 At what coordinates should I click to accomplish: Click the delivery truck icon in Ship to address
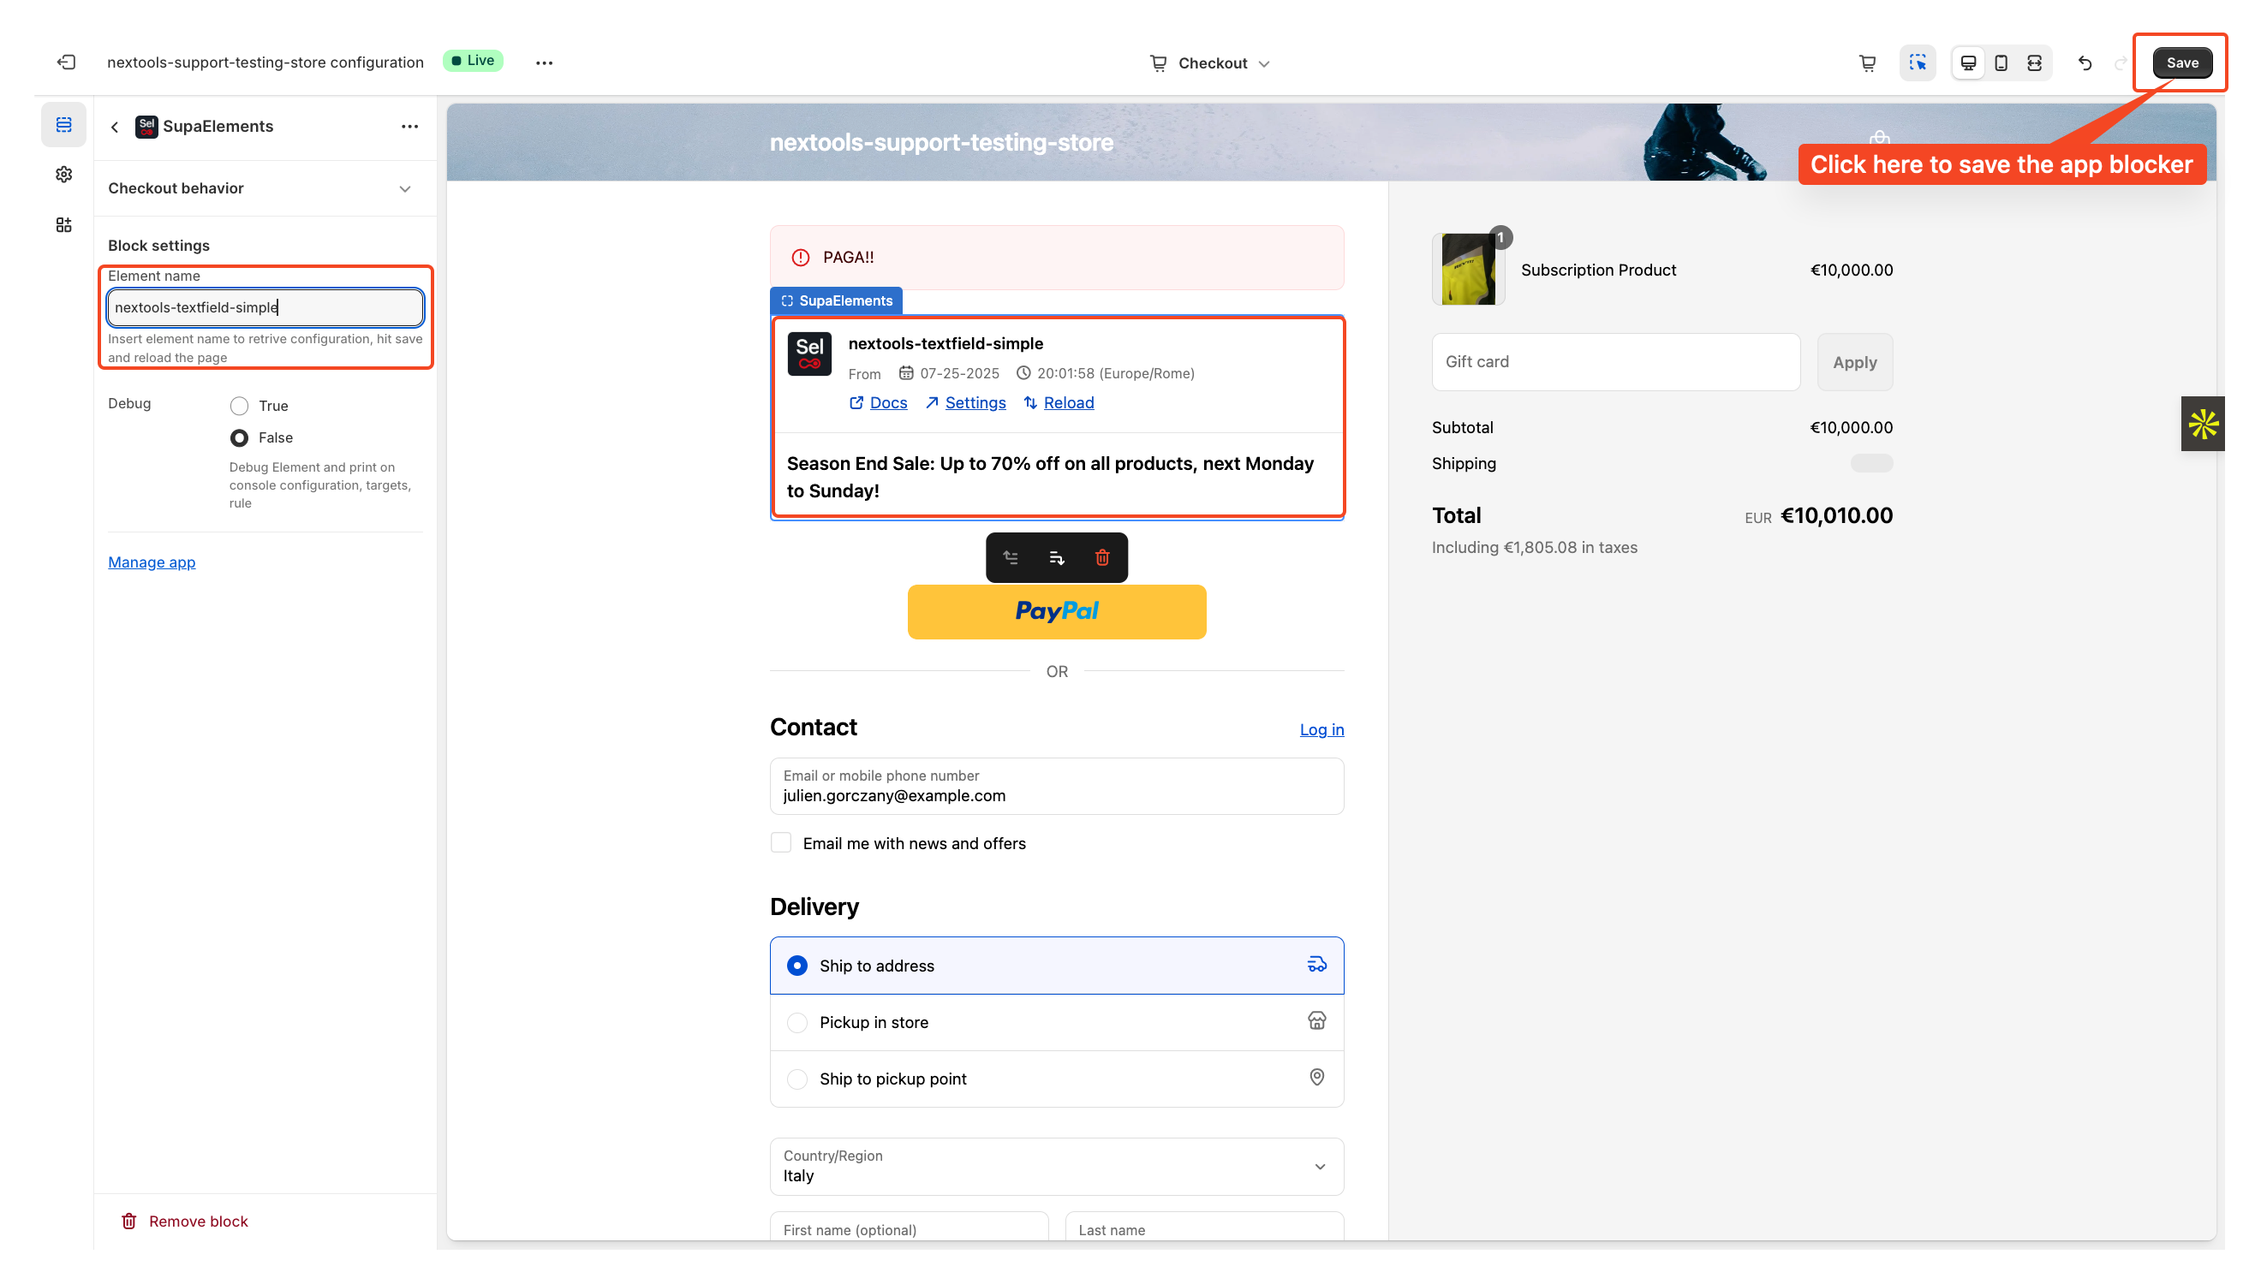pos(1316,964)
